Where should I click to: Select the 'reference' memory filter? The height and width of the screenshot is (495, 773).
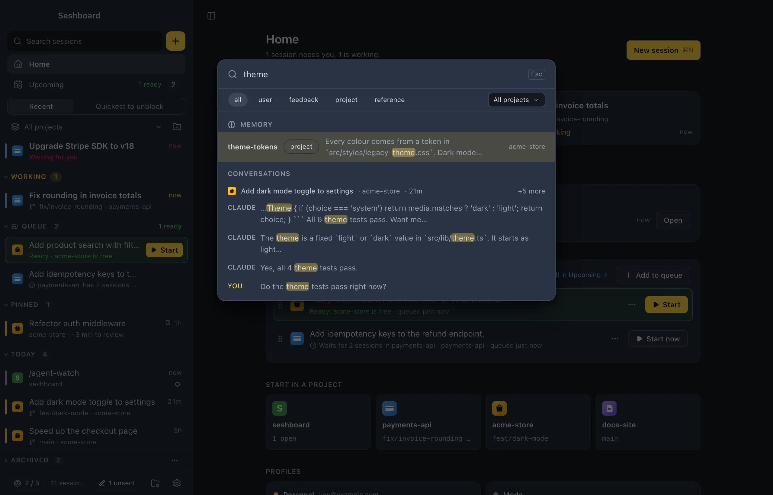coord(390,100)
